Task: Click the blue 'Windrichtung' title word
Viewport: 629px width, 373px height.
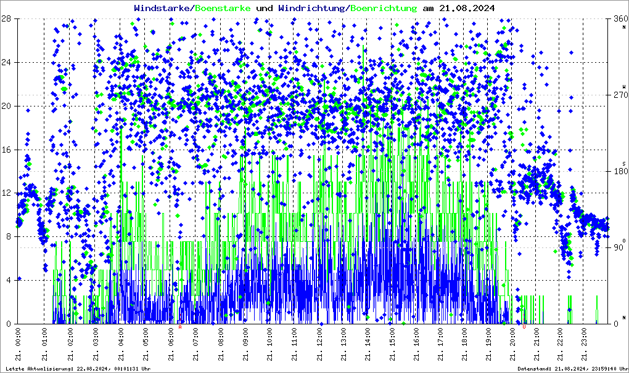Action: (311, 8)
